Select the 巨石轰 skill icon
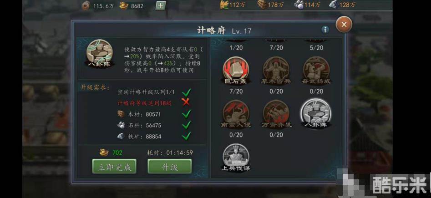 point(236,71)
